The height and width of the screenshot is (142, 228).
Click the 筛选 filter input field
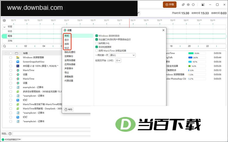51,134
